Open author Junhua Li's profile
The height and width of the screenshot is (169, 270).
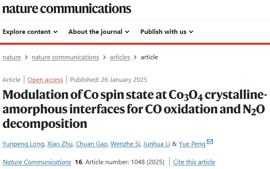157,144
